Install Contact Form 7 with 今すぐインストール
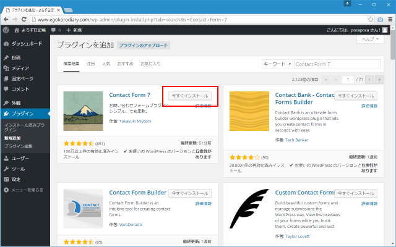The width and height of the screenshot is (396, 247). 190,96
